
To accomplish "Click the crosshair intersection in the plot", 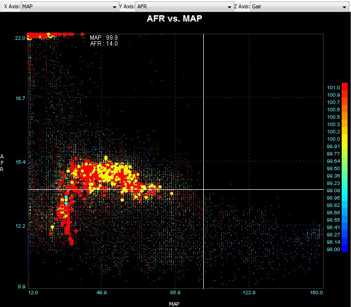I will point(203,189).
